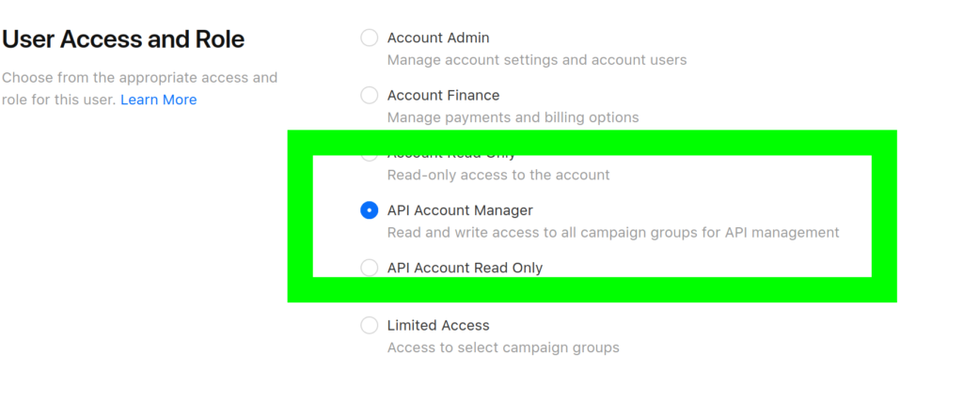
Task: Choose the API Account Read Only radio button
Action: (x=370, y=268)
